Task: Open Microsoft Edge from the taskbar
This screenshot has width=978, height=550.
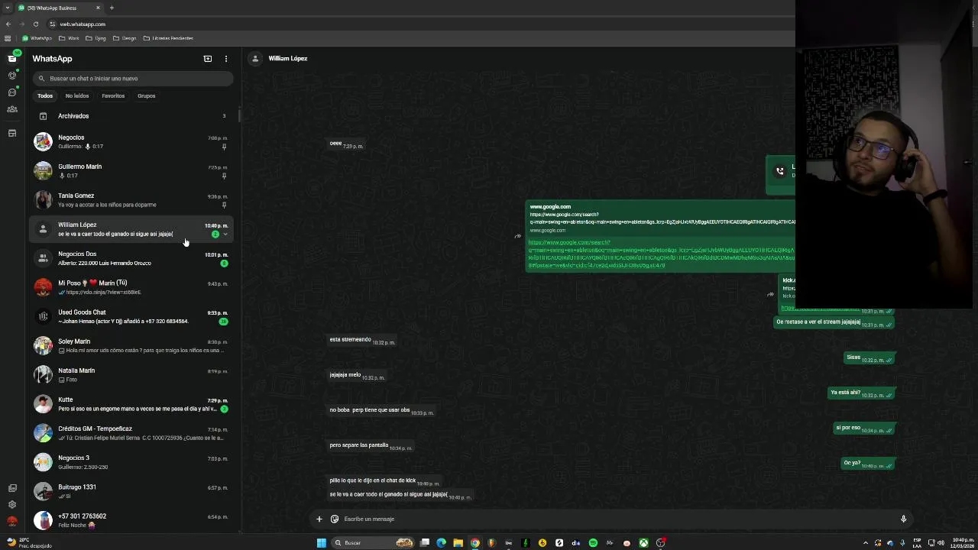Action: click(x=442, y=543)
